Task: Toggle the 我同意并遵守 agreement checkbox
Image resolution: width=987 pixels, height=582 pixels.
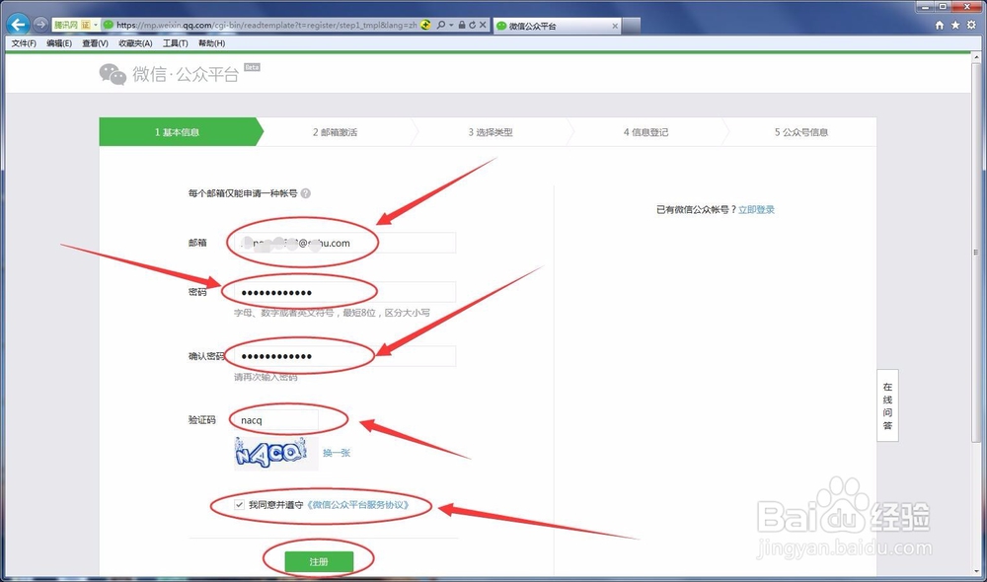Action: [239, 505]
